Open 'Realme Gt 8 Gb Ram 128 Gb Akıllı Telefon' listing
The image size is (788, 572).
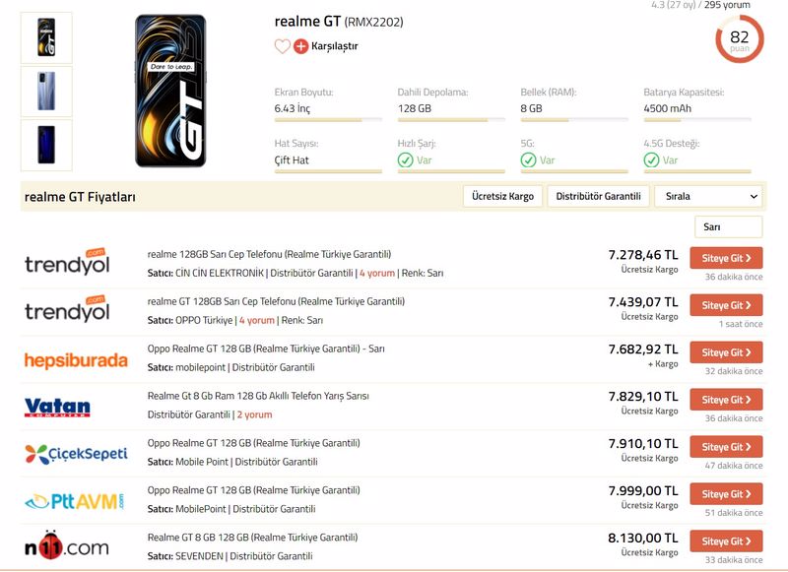(x=258, y=396)
